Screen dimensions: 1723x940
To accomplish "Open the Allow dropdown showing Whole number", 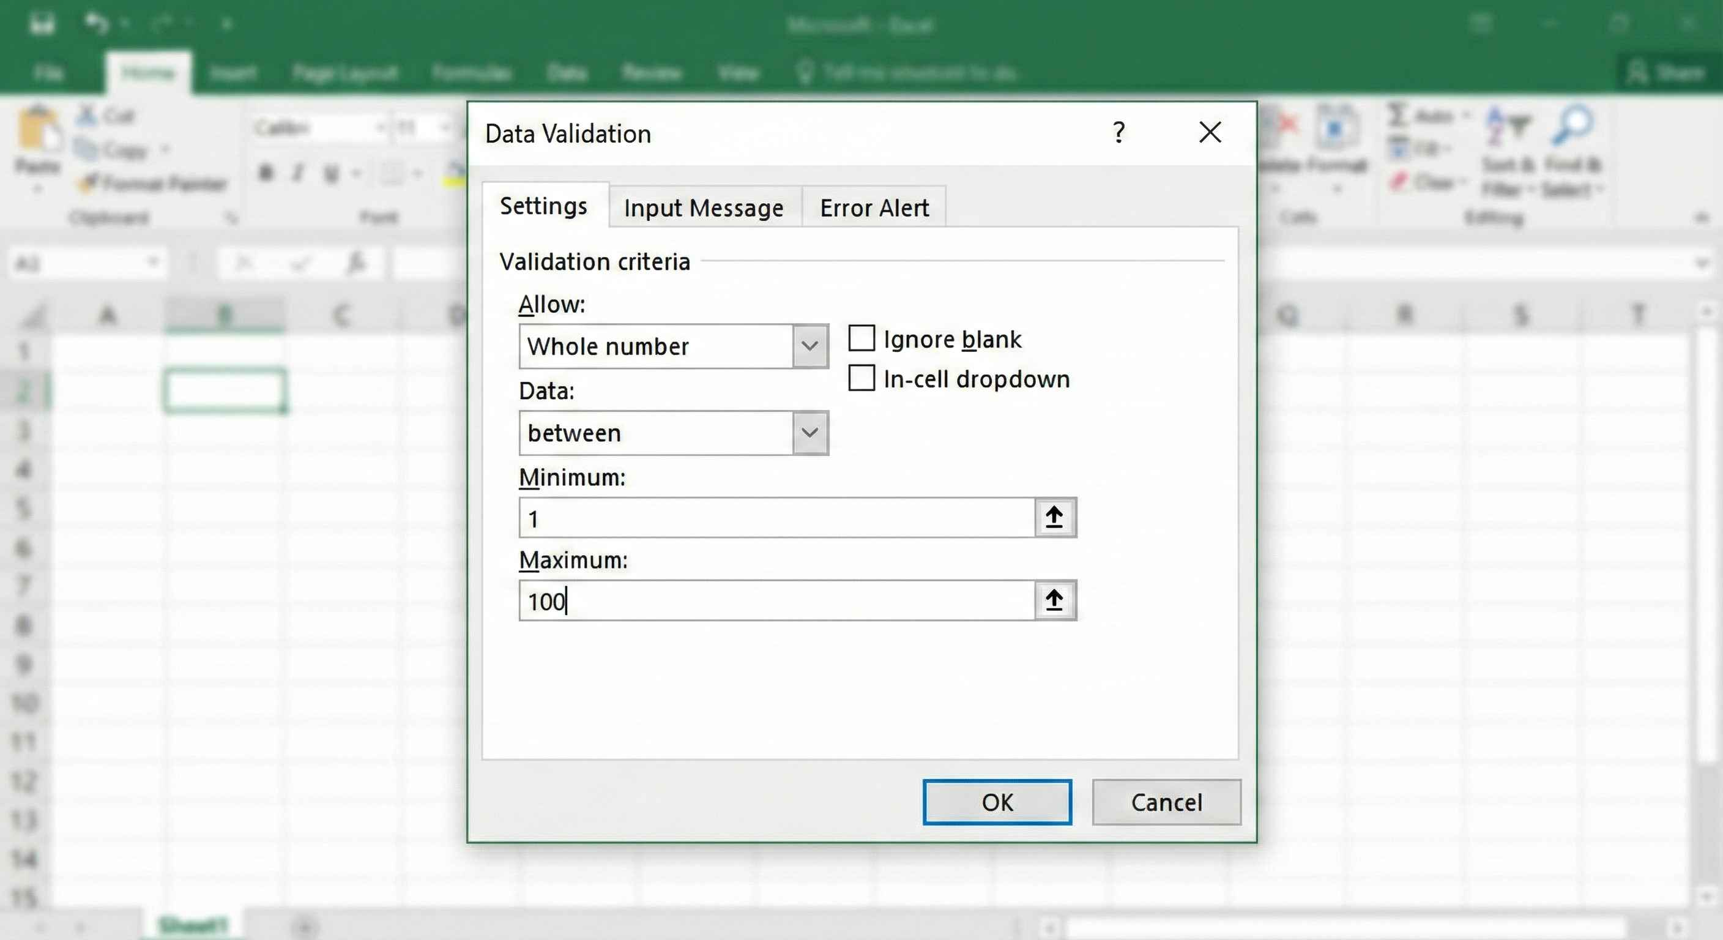I will point(809,346).
